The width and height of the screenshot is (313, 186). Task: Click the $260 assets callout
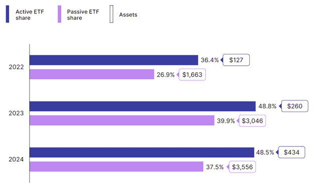(x=294, y=106)
